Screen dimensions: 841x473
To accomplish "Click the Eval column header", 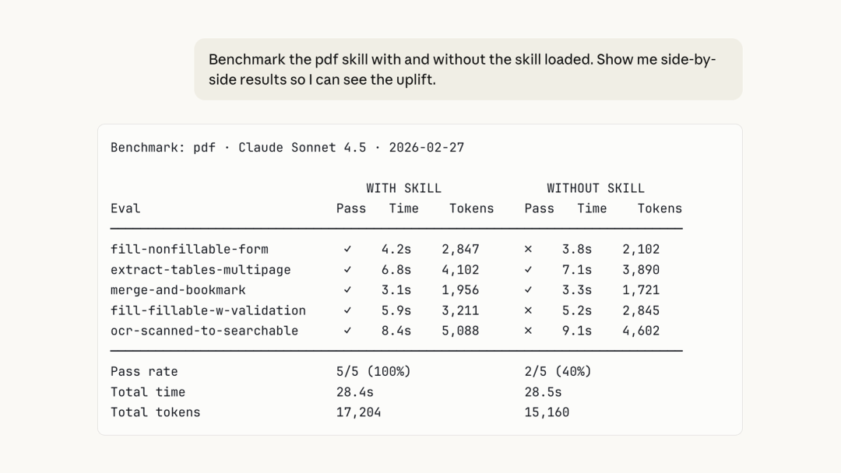I will tap(125, 208).
